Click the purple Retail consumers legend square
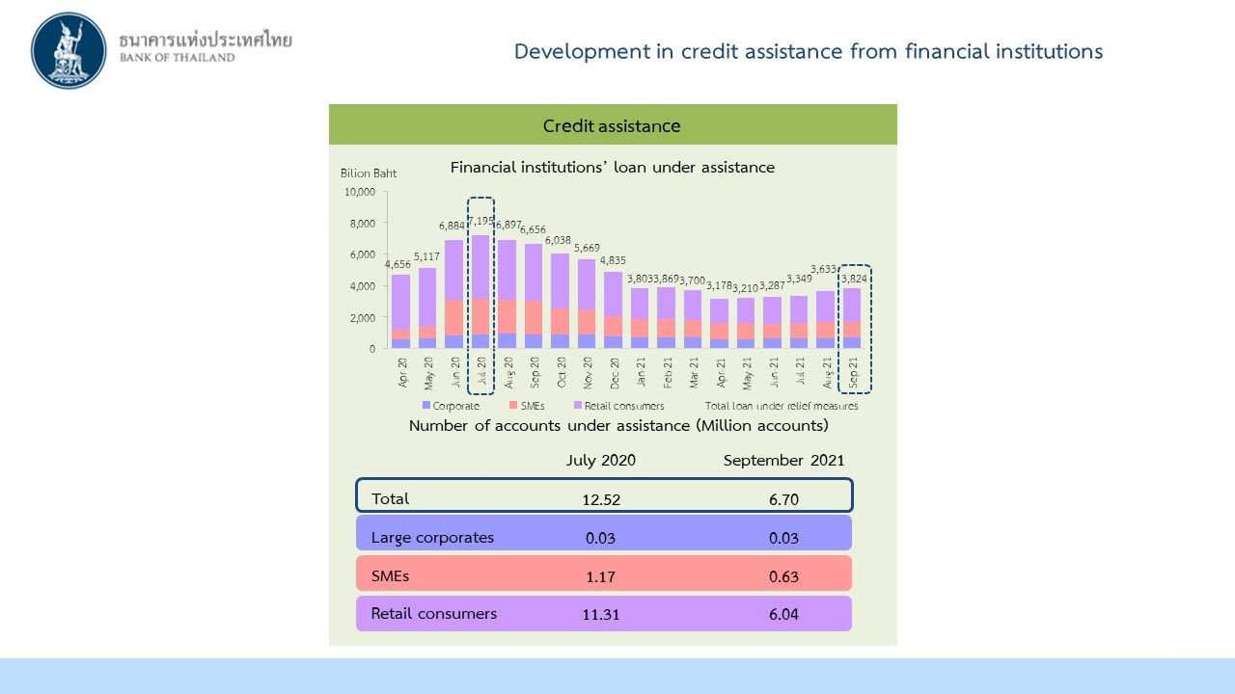The height and width of the screenshot is (694, 1235). click(x=577, y=406)
